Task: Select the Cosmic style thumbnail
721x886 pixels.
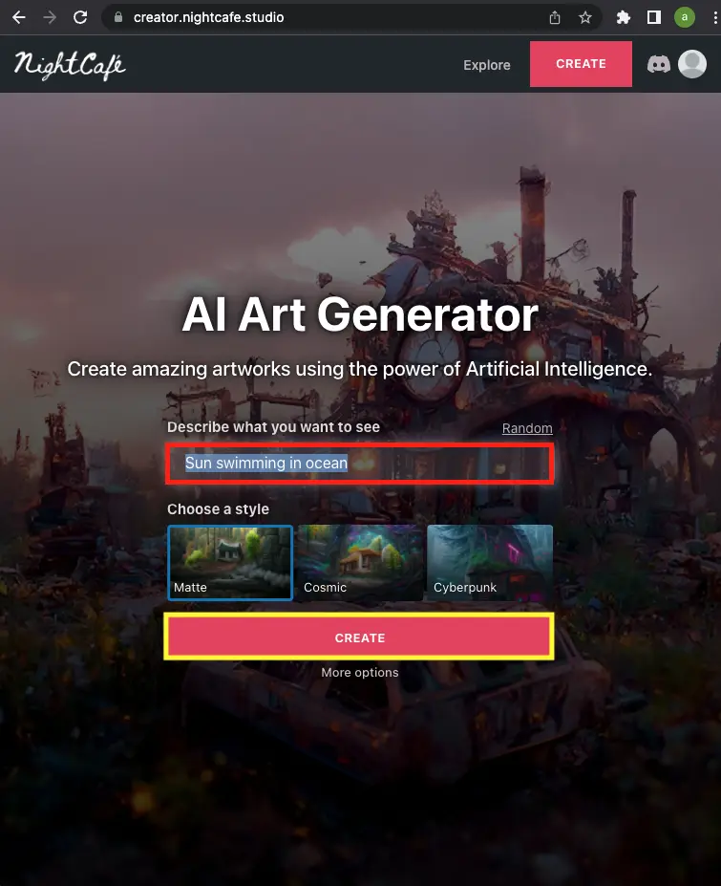Action: coord(360,562)
